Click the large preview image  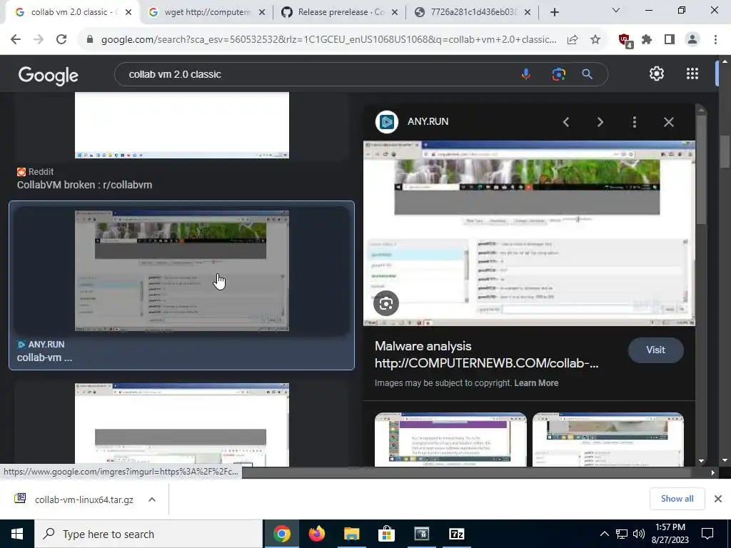(x=529, y=233)
